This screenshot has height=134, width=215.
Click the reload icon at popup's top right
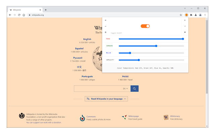(x=185, y=20)
